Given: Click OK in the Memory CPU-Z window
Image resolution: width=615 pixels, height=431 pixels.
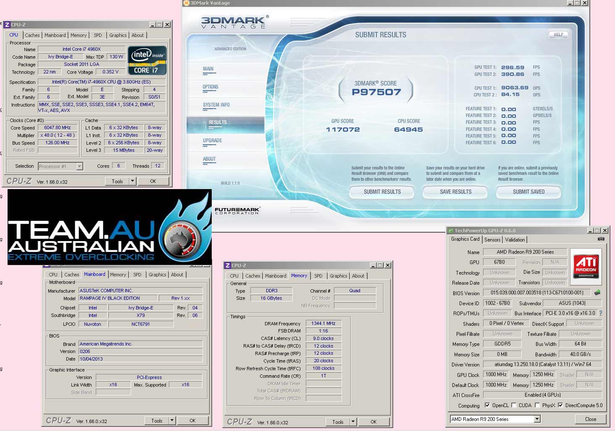Looking at the screenshot, I should pos(373,422).
